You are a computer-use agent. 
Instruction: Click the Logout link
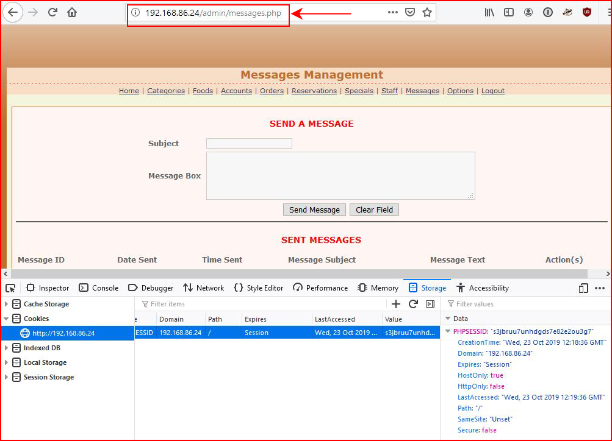click(492, 91)
